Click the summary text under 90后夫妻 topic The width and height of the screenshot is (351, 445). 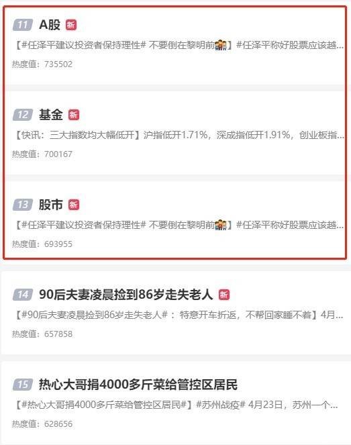(x=179, y=315)
